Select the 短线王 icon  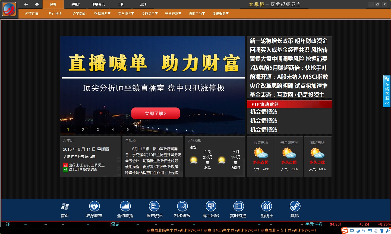[x=267, y=207]
